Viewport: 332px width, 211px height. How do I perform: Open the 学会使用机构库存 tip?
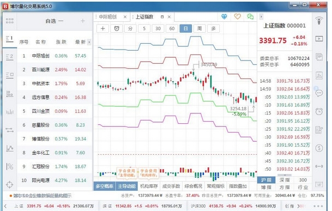[149, 173]
